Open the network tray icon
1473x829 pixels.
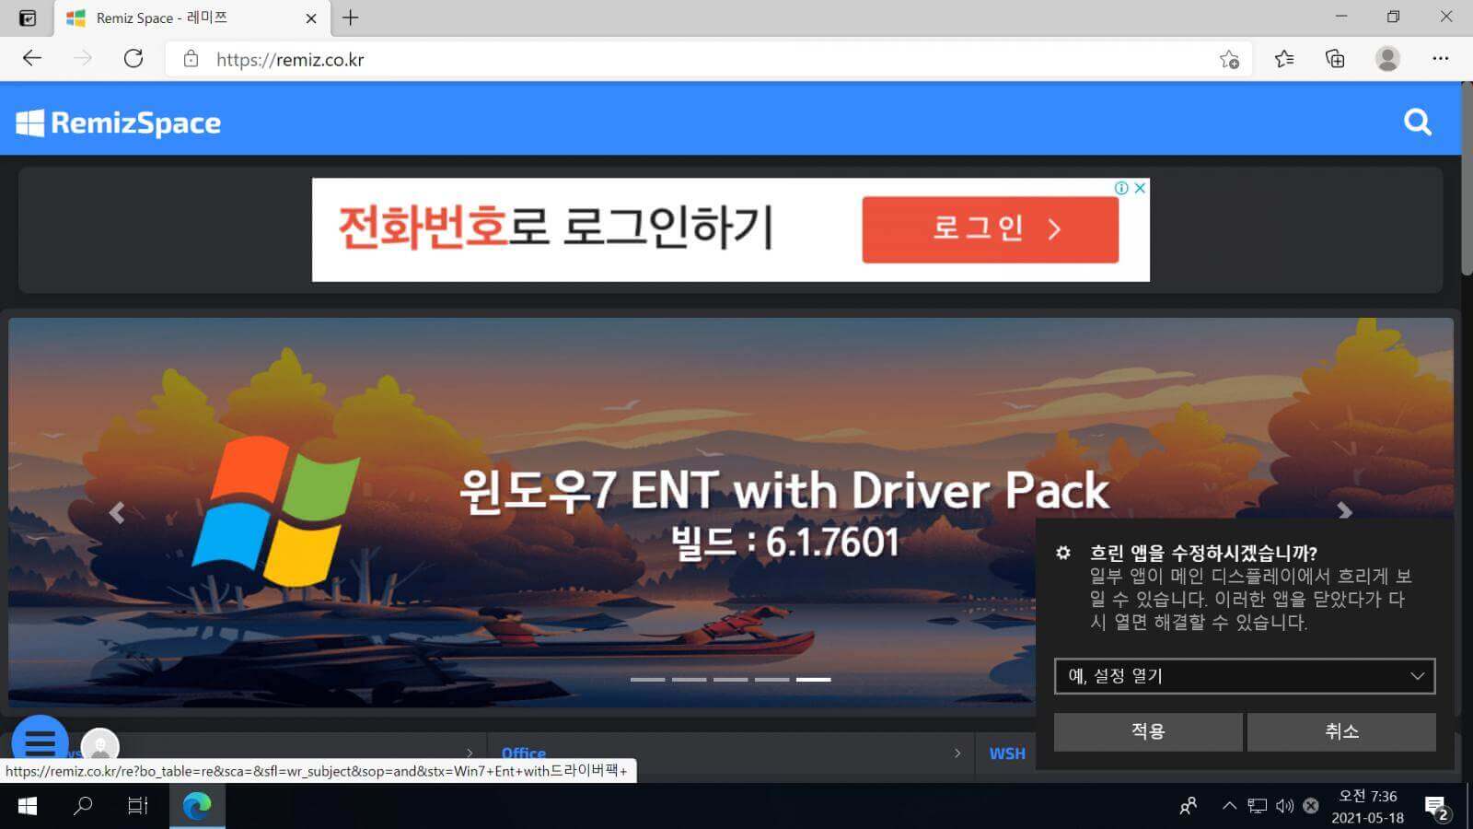(x=1258, y=806)
